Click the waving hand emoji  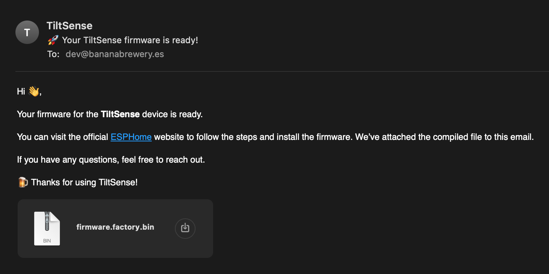33,91
